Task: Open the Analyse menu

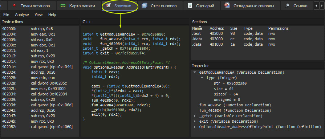Action: coord(22,15)
